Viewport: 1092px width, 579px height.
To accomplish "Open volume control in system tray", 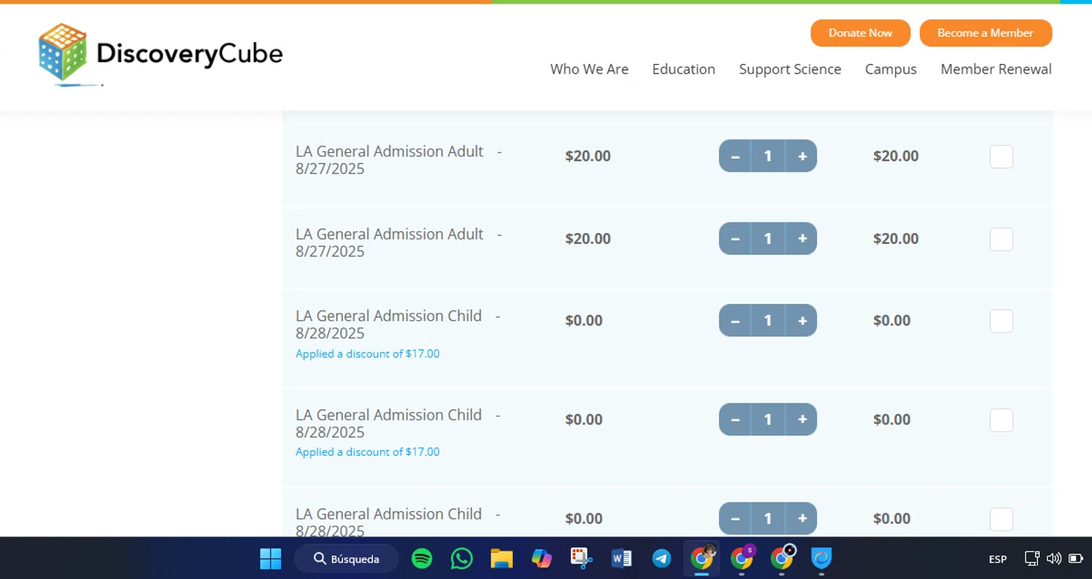I will (x=1053, y=559).
